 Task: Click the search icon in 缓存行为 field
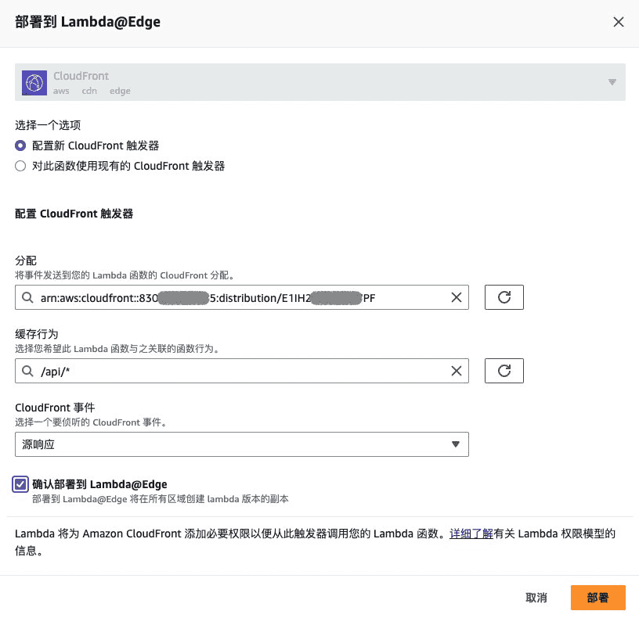(x=27, y=371)
